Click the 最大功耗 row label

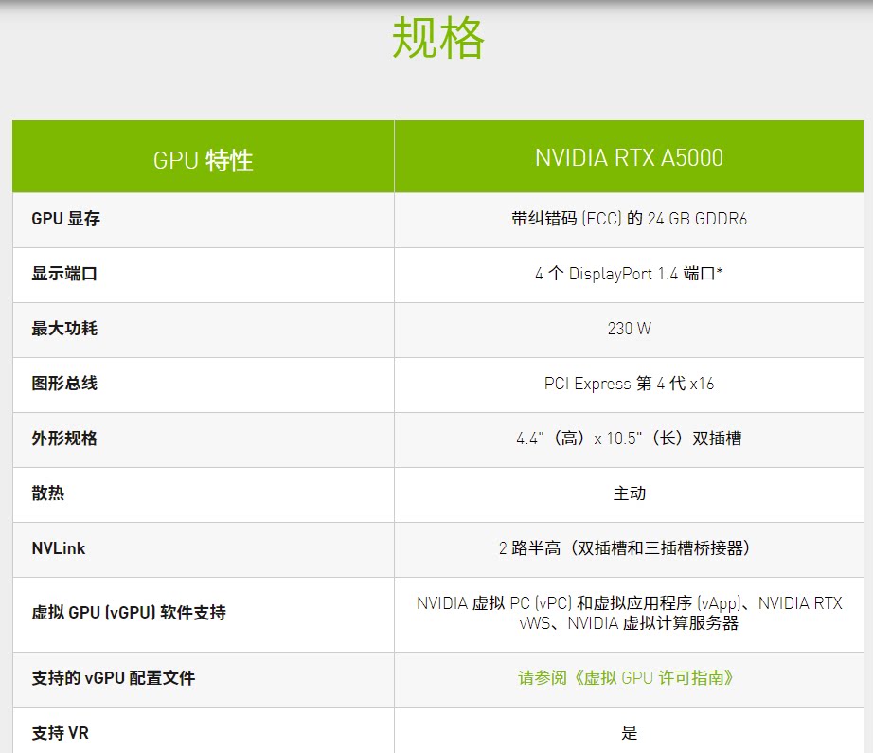64,328
